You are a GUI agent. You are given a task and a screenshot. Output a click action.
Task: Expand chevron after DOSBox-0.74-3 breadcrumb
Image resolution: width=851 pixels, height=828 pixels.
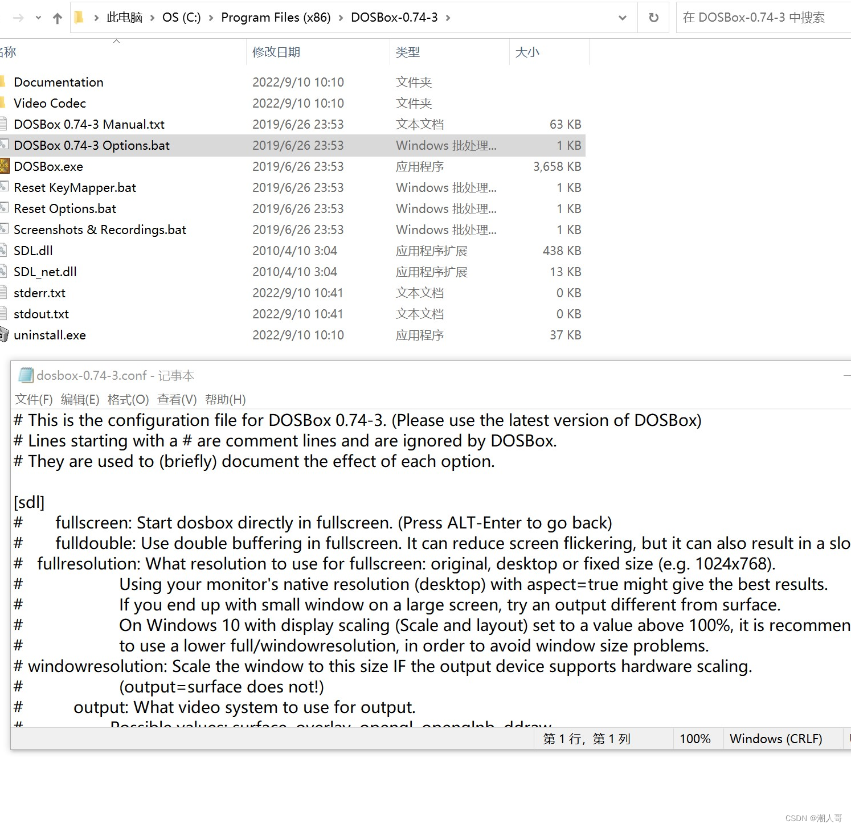point(448,18)
